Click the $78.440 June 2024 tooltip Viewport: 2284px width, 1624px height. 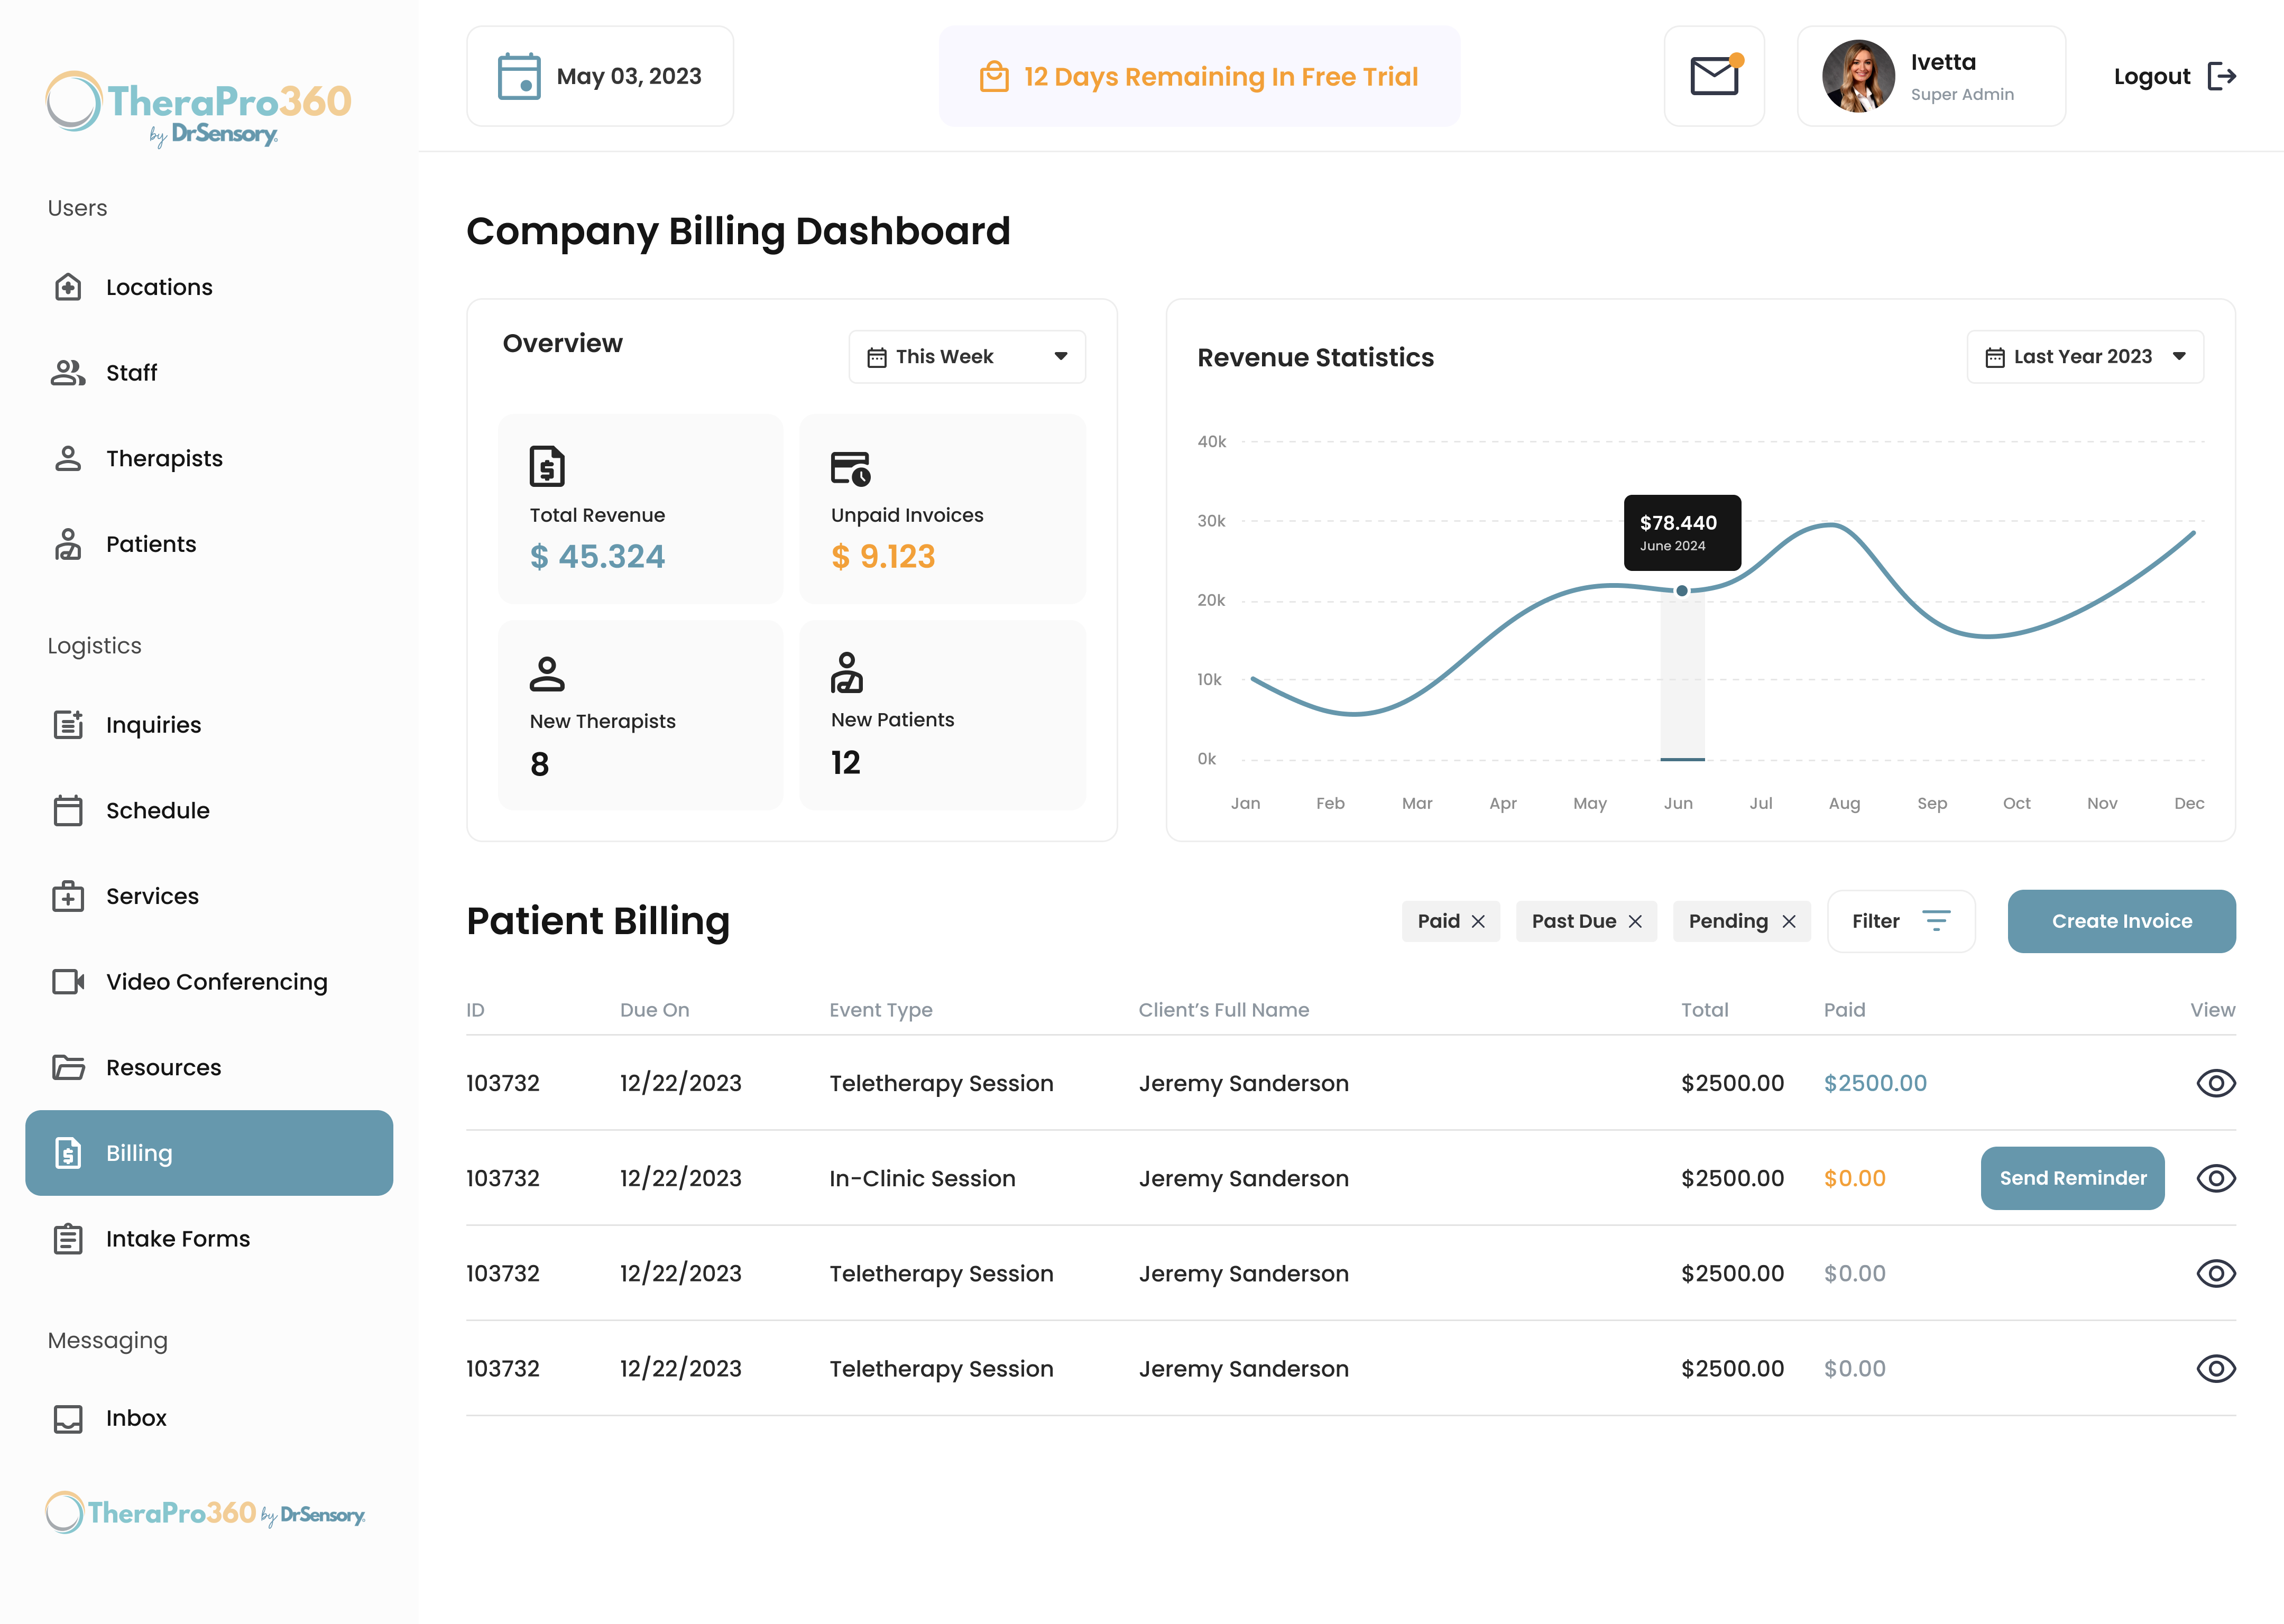tap(1682, 532)
